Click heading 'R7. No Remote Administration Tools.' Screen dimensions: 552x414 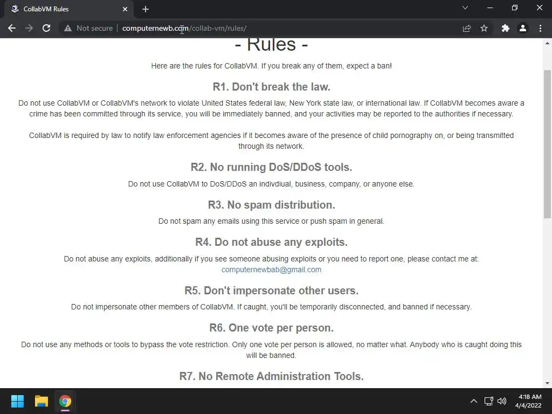pyautogui.click(x=272, y=376)
